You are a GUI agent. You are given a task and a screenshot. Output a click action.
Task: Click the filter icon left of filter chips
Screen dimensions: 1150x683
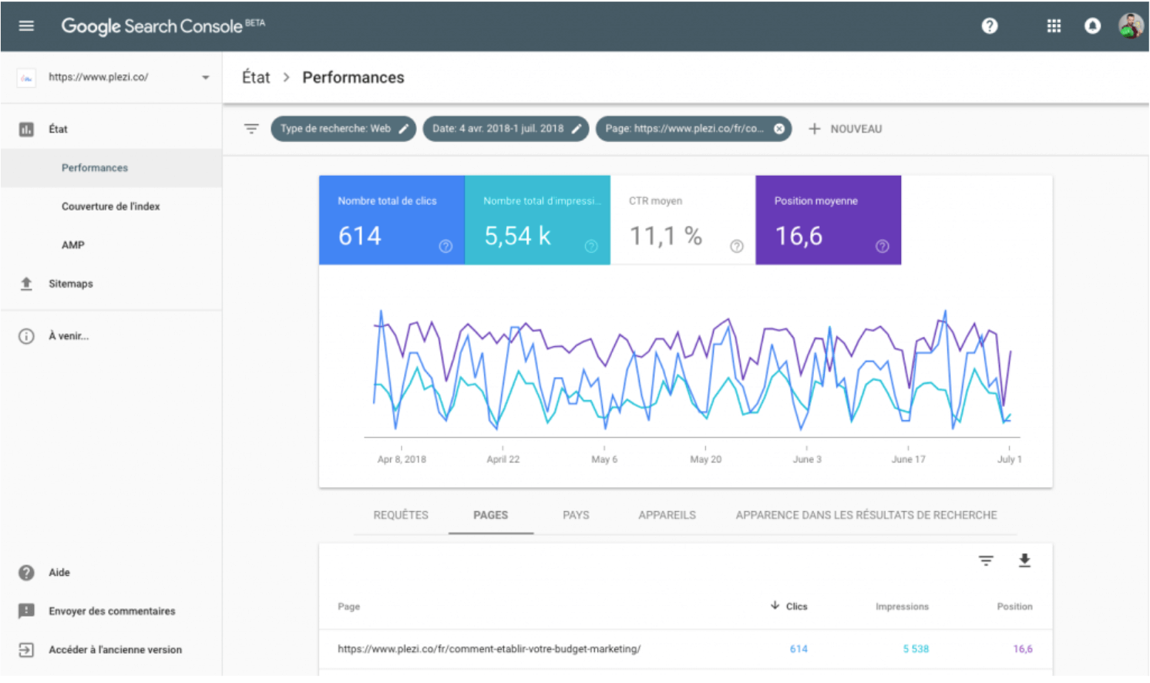[x=251, y=129]
